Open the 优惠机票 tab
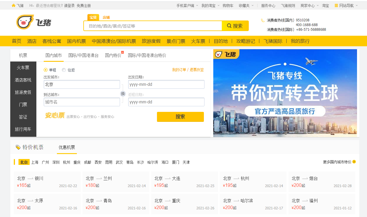367x217 pixels. pyautogui.click(x=67, y=147)
